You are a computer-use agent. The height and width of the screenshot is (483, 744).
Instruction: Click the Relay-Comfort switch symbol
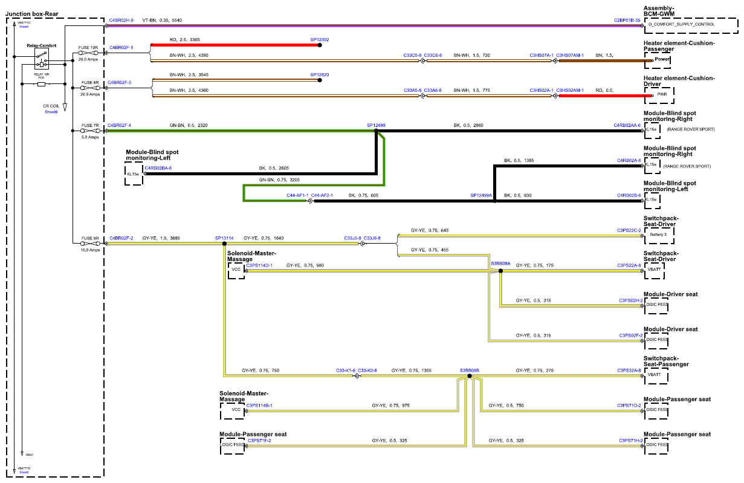tap(42, 57)
